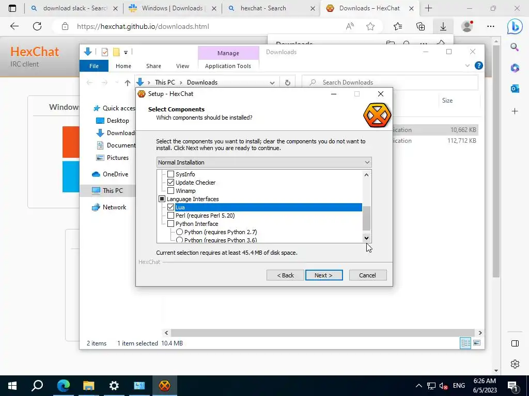Open File Explorer from taskbar
Viewport: 529px width, 396px height.
(88, 386)
